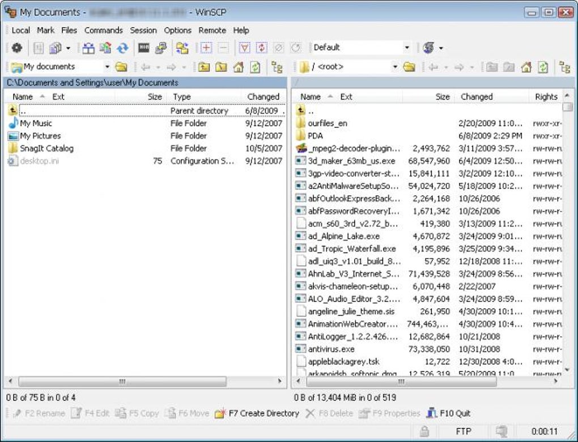Screen dimensions: 578x442
Task: Expand local Back history dropdown arrow
Action: pyautogui.click(x=158, y=67)
